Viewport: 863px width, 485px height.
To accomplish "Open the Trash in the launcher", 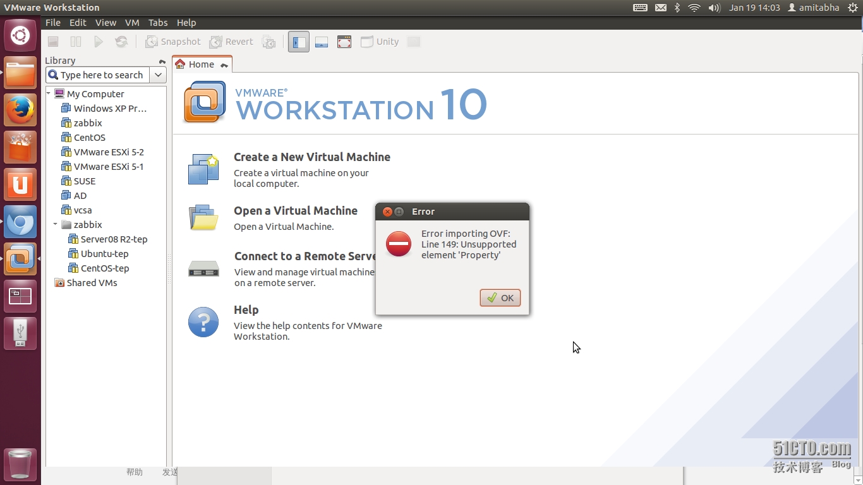I will [x=20, y=465].
